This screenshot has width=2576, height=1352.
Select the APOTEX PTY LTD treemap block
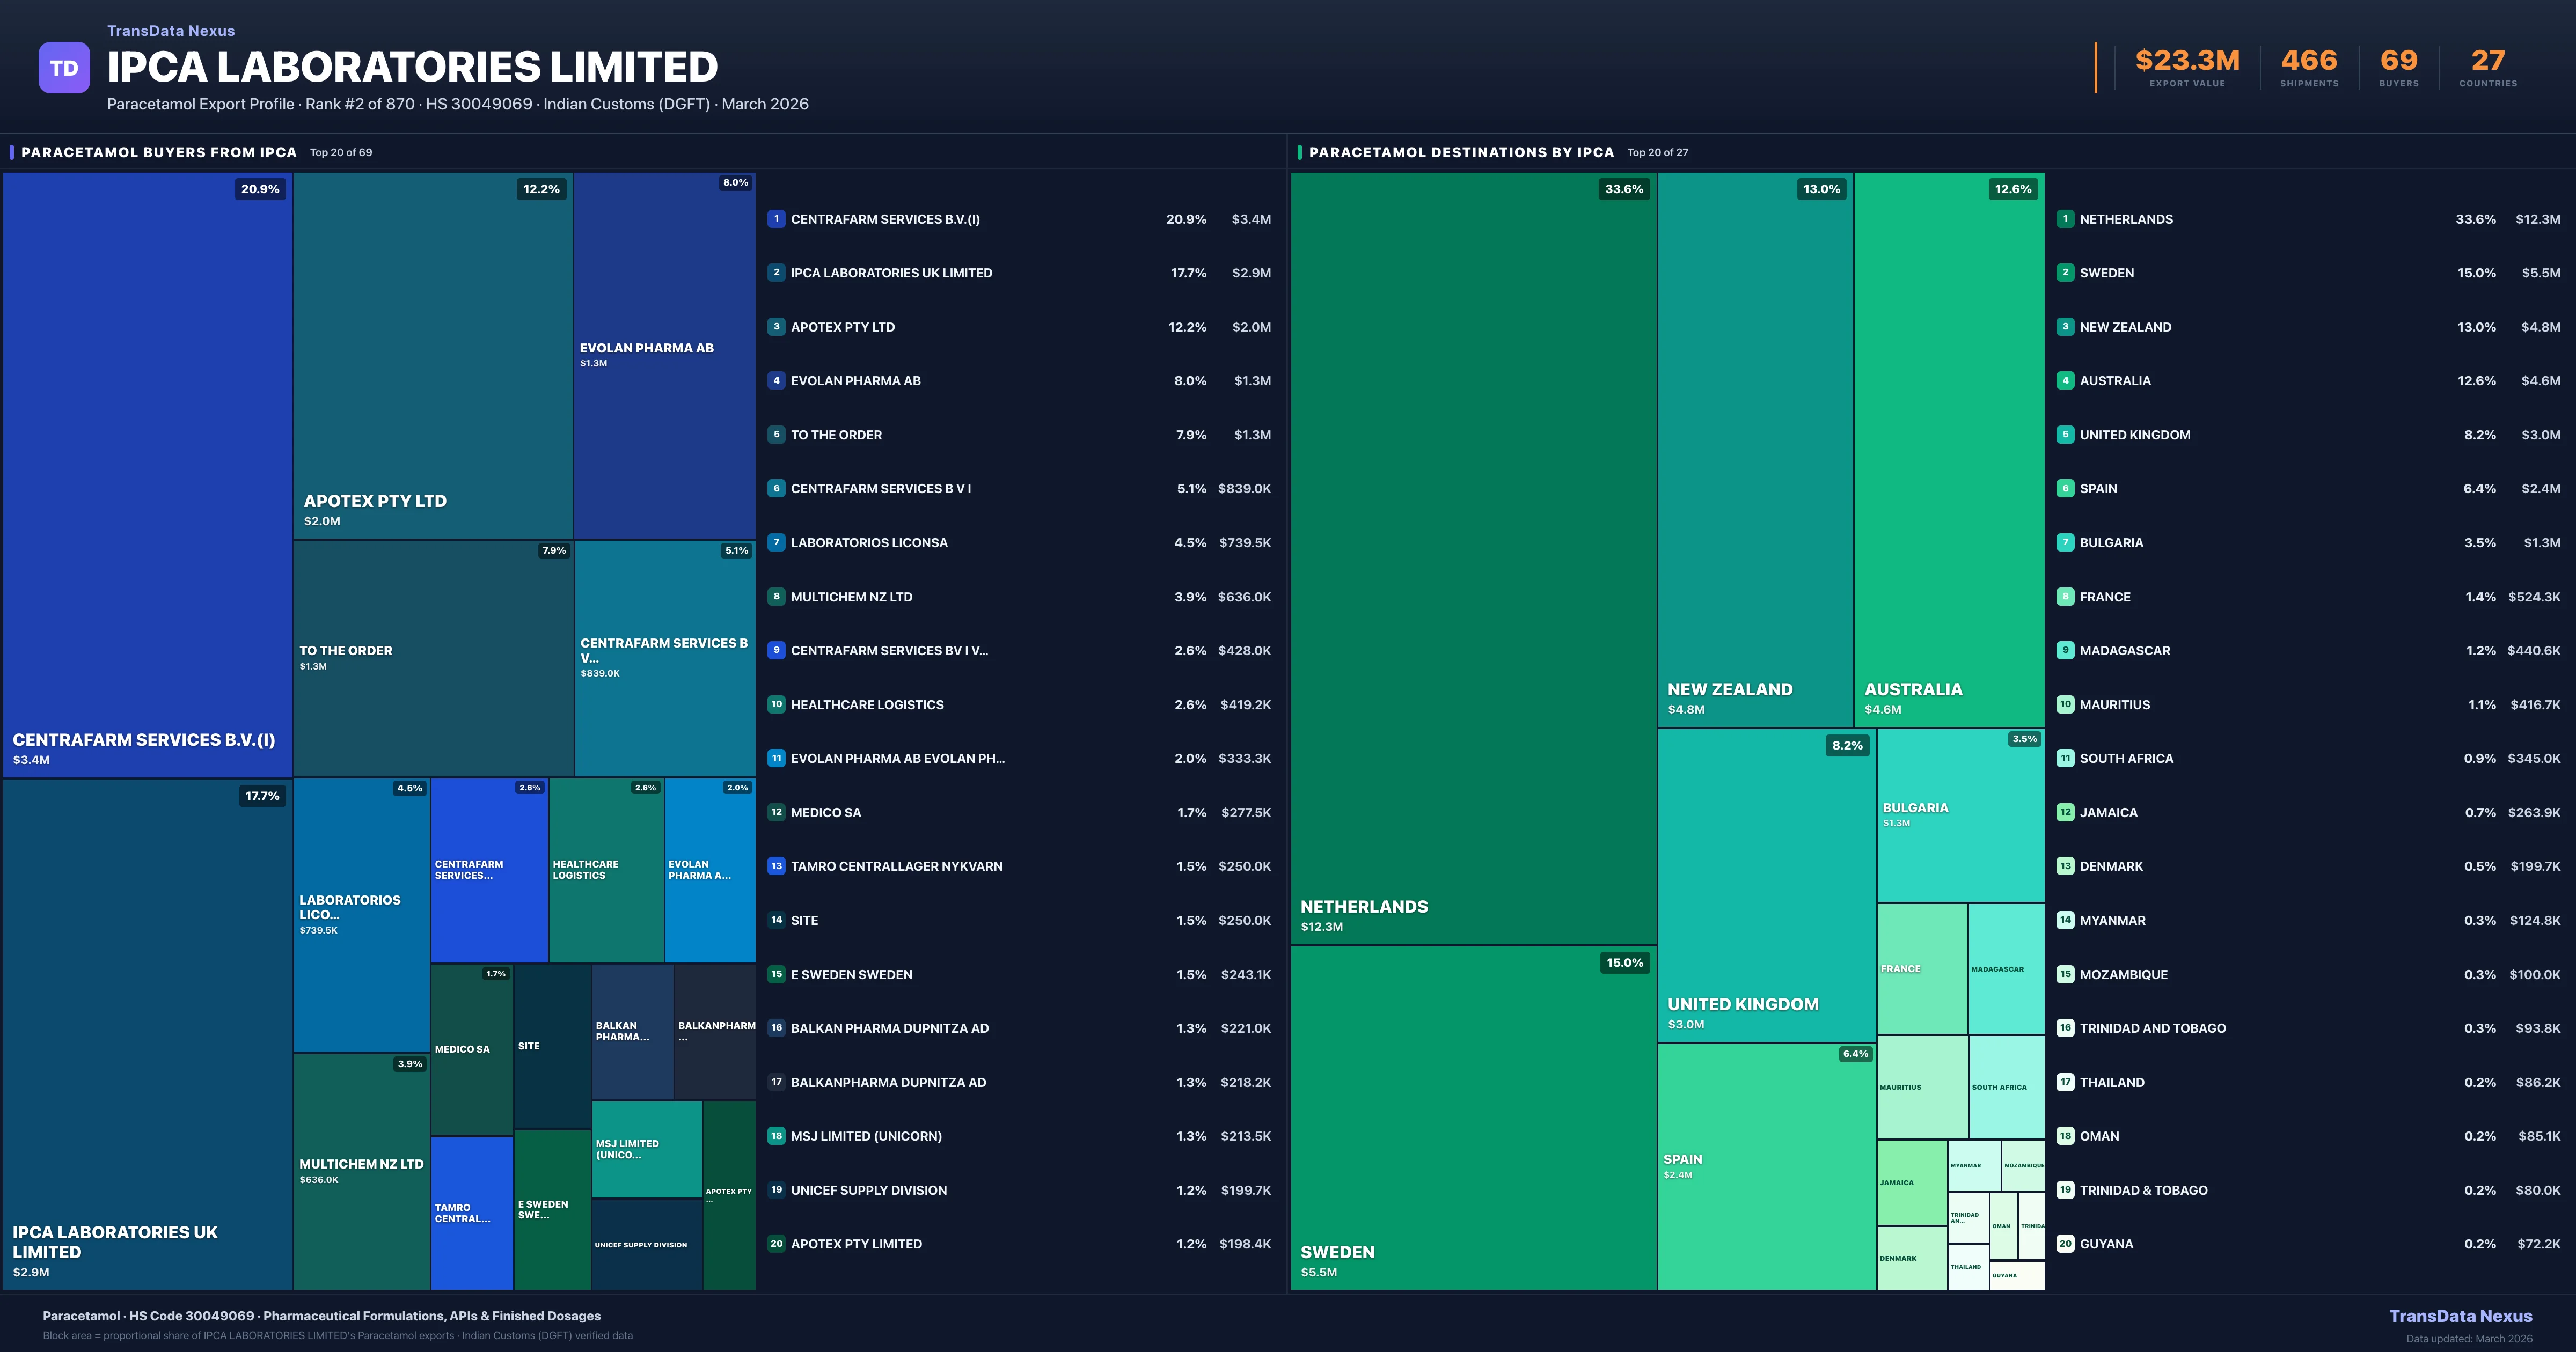(432, 355)
